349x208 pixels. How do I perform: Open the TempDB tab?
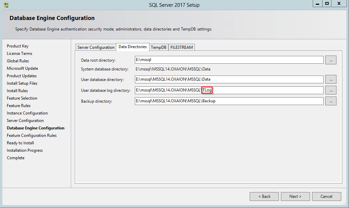click(159, 47)
